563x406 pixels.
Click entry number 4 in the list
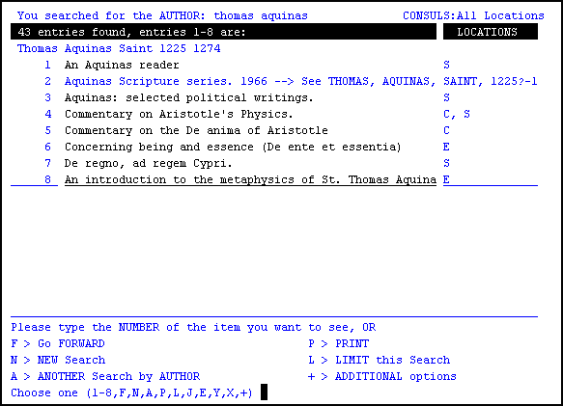pyautogui.click(x=48, y=114)
